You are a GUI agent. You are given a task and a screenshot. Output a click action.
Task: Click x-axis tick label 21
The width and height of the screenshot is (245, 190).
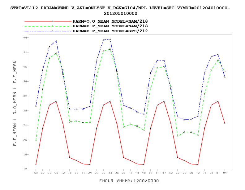(x=83, y=173)
